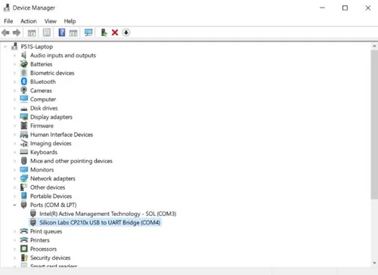Click the Properties toolbar icon

[x=47, y=32]
